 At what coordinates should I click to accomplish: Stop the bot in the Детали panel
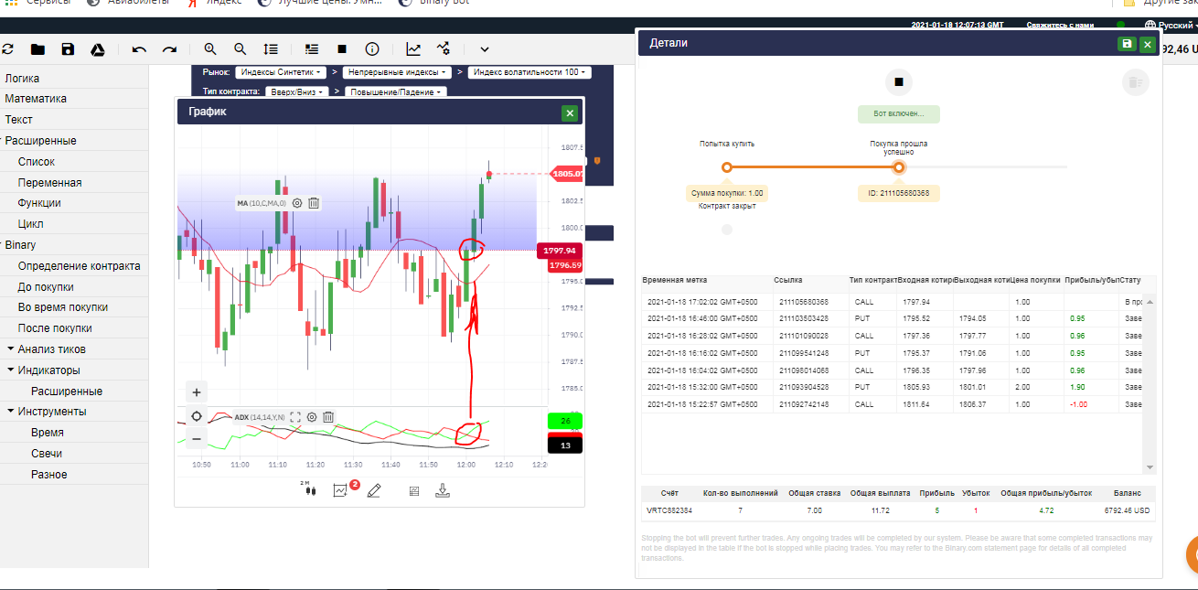click(899, 82)
